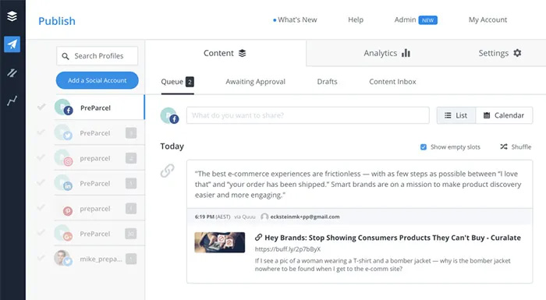The height and width of the screenshot is (300, 546).
Task: Switch to Calendar view
Action: click(504, 115)
